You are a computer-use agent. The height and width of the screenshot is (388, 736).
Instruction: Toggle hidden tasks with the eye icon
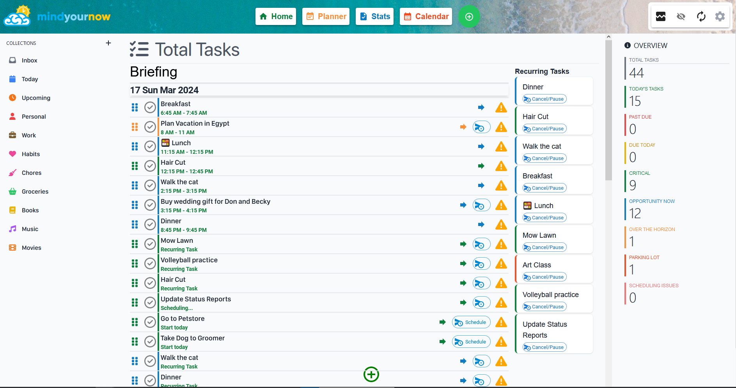pyautogui.click(x=681, y=16)
